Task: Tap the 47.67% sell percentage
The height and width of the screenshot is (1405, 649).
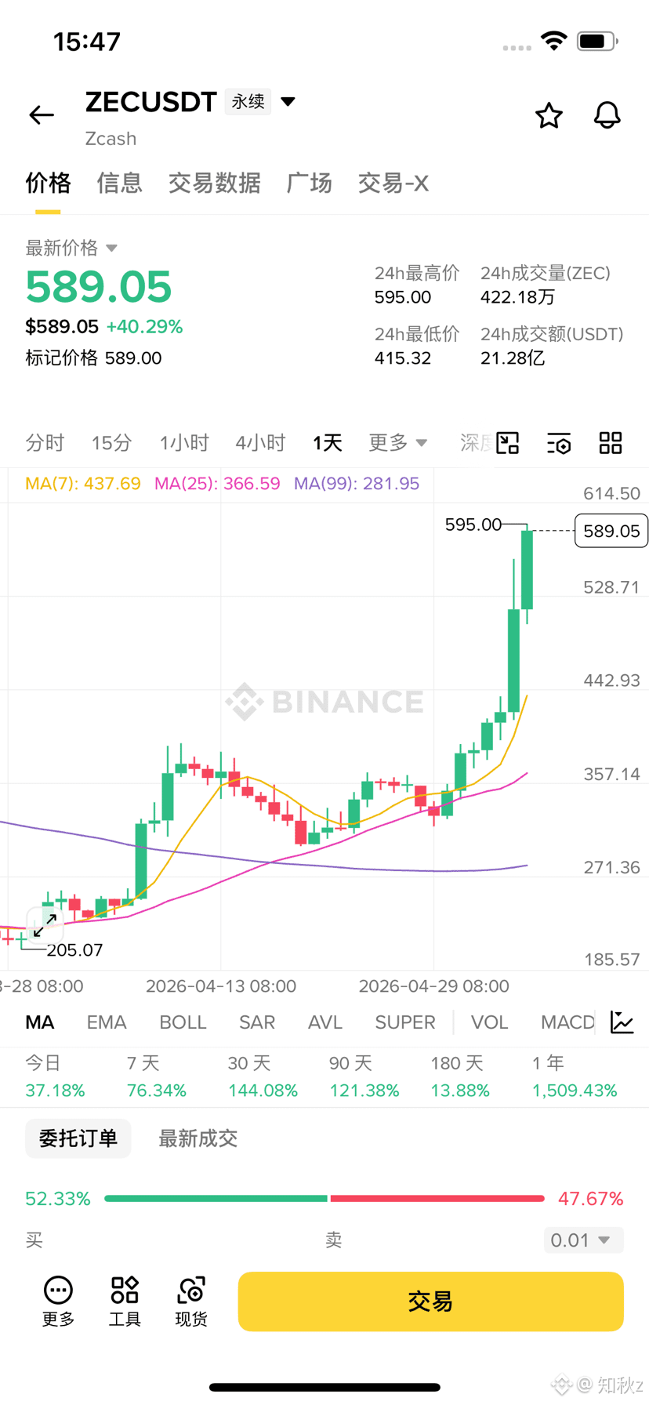Action: tap(591, 1199)
